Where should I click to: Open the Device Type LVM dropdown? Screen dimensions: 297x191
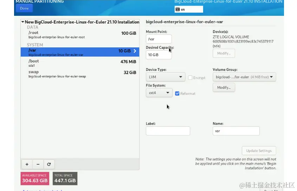click(x=166, y=77)
